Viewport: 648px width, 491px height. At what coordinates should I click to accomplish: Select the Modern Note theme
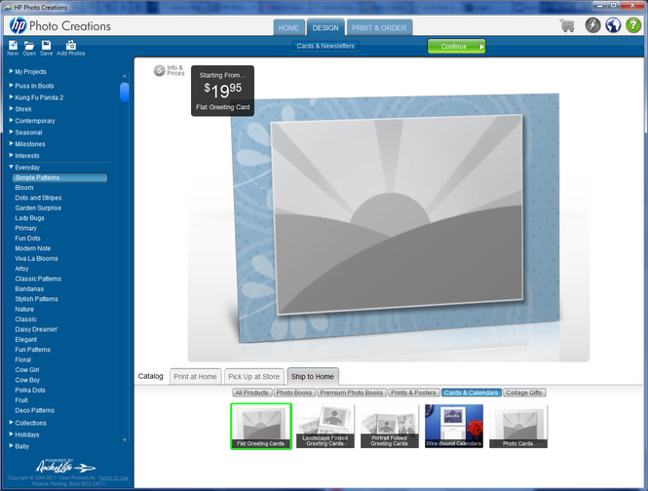click(33, 248)
